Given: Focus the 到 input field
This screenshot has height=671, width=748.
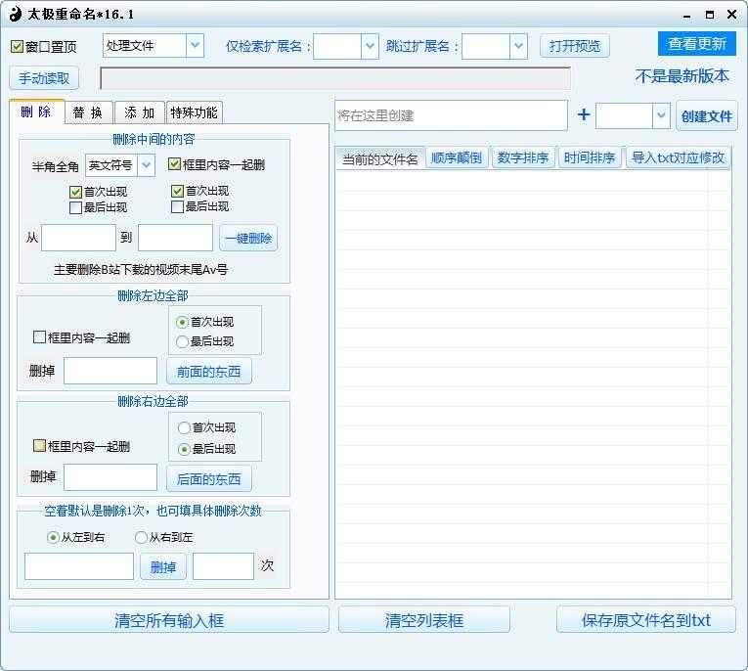Looking at the screenshot, I should [x=176, y=238].
